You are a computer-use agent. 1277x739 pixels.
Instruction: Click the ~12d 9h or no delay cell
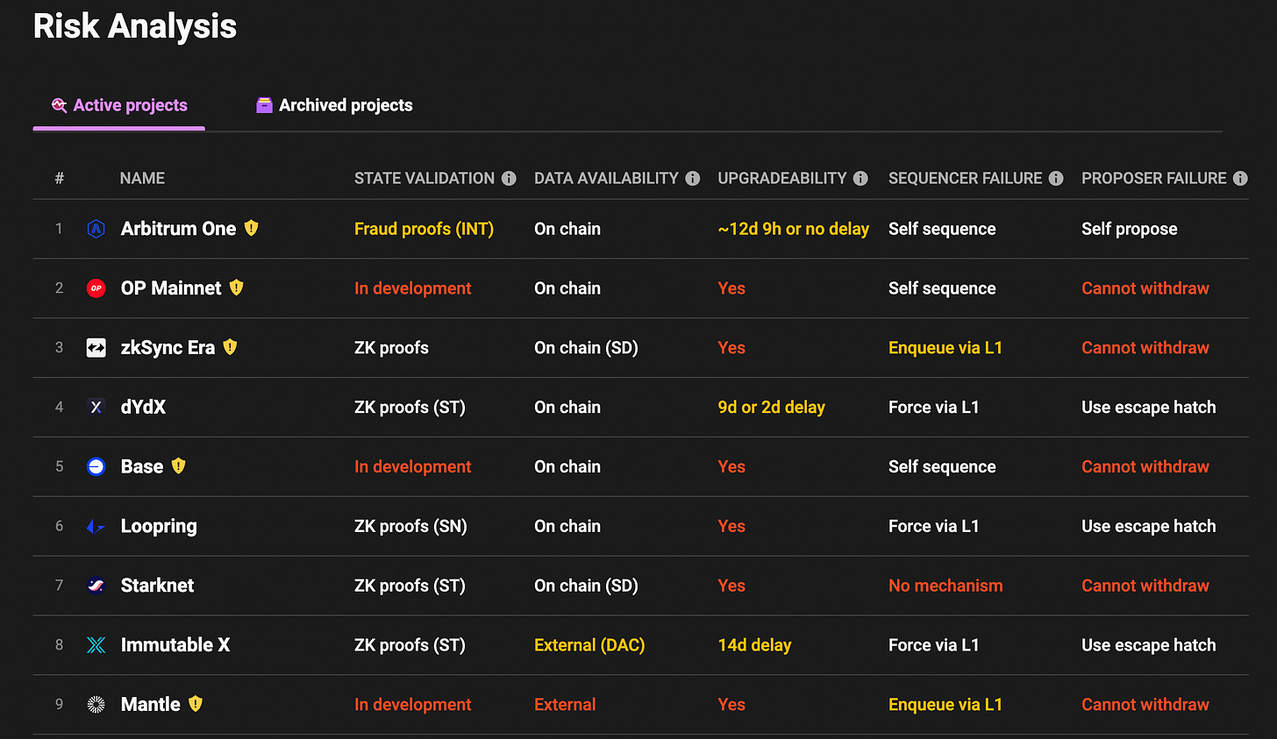click(793, 229)
